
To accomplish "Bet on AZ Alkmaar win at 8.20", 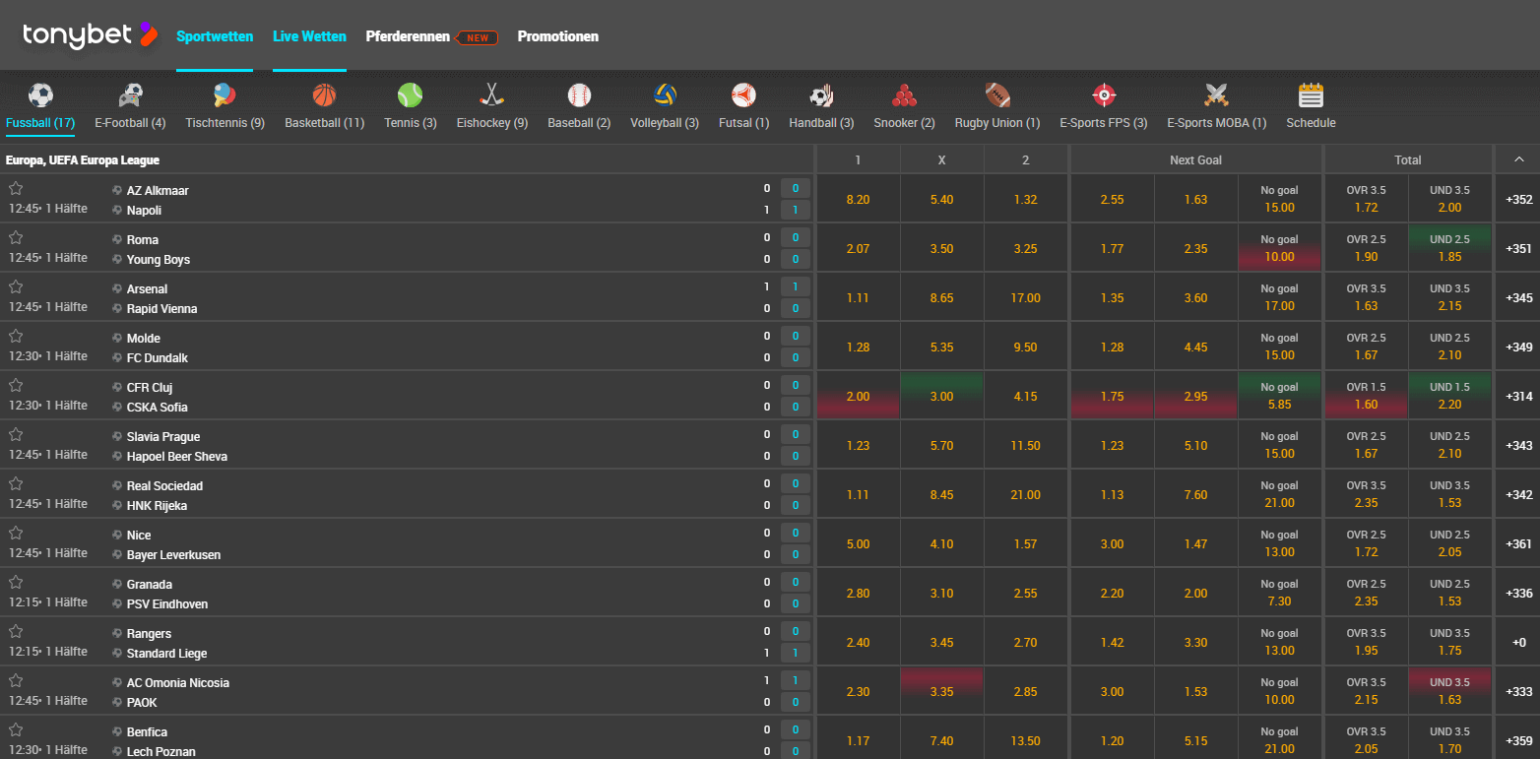I will [x=858, y=199].
